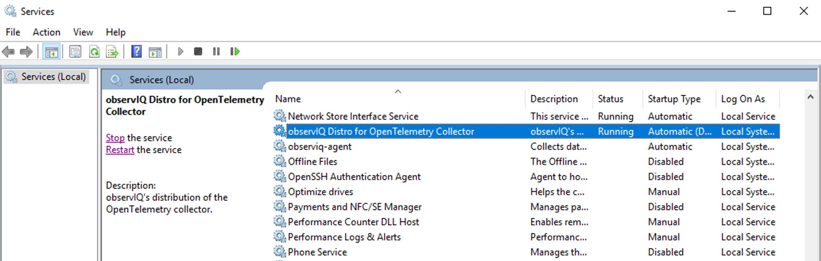Select the Network Store Interface Service row

(x=526, y=116)
